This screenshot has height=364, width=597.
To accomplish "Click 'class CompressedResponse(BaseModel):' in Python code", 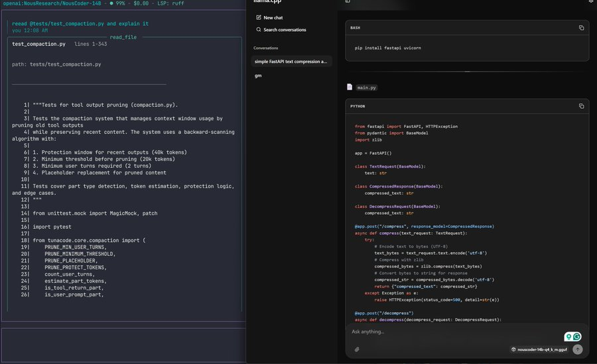I will [x=398, y=186].
